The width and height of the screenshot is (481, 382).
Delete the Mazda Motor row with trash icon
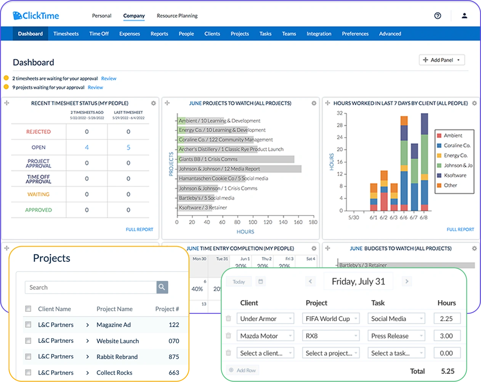click(x=228, y=336)
